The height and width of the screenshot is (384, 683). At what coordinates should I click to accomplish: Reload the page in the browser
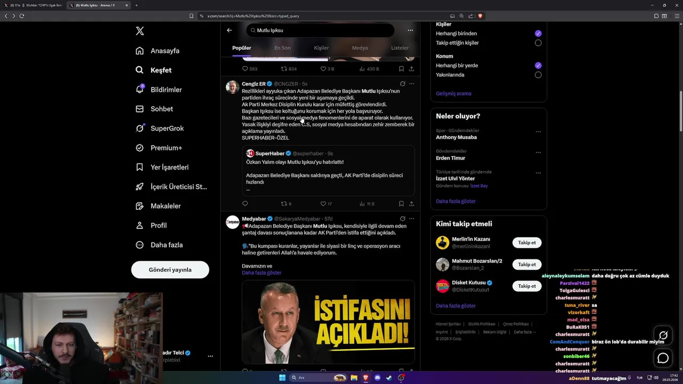coord(22,16)
